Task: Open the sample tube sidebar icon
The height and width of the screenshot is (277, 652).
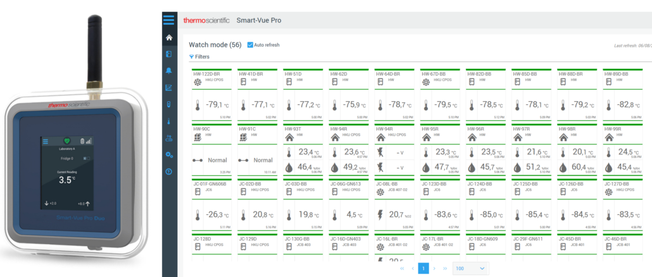Action: (169, 104)
